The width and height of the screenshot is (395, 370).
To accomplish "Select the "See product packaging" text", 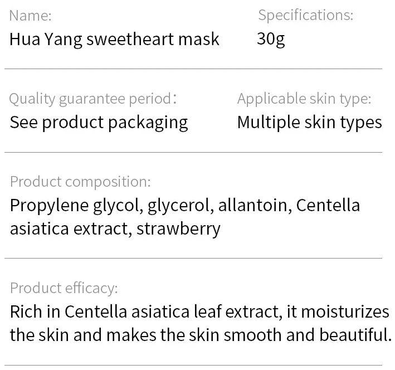I will pos(99,122).
